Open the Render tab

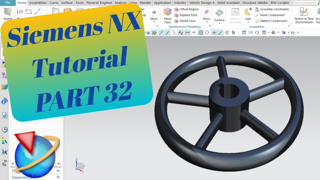[145, 3]
